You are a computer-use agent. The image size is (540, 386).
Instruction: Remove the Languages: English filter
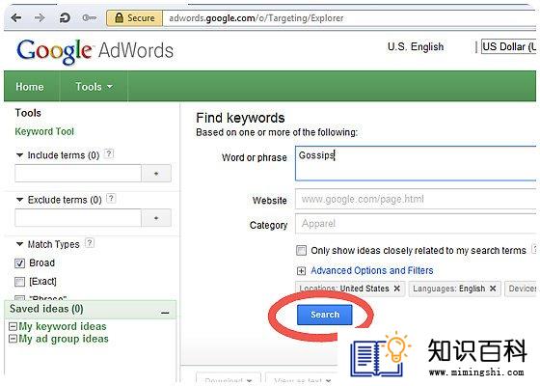[x=493, y=289]
